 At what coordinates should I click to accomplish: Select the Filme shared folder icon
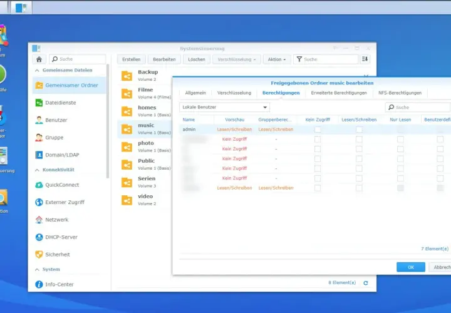click(x=127, y=94)
